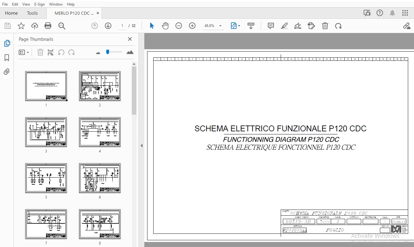Open the edit/stamp page tool icon
Image resolution: width=414 pixels, height=247 pixels.
tap(311, 26)
